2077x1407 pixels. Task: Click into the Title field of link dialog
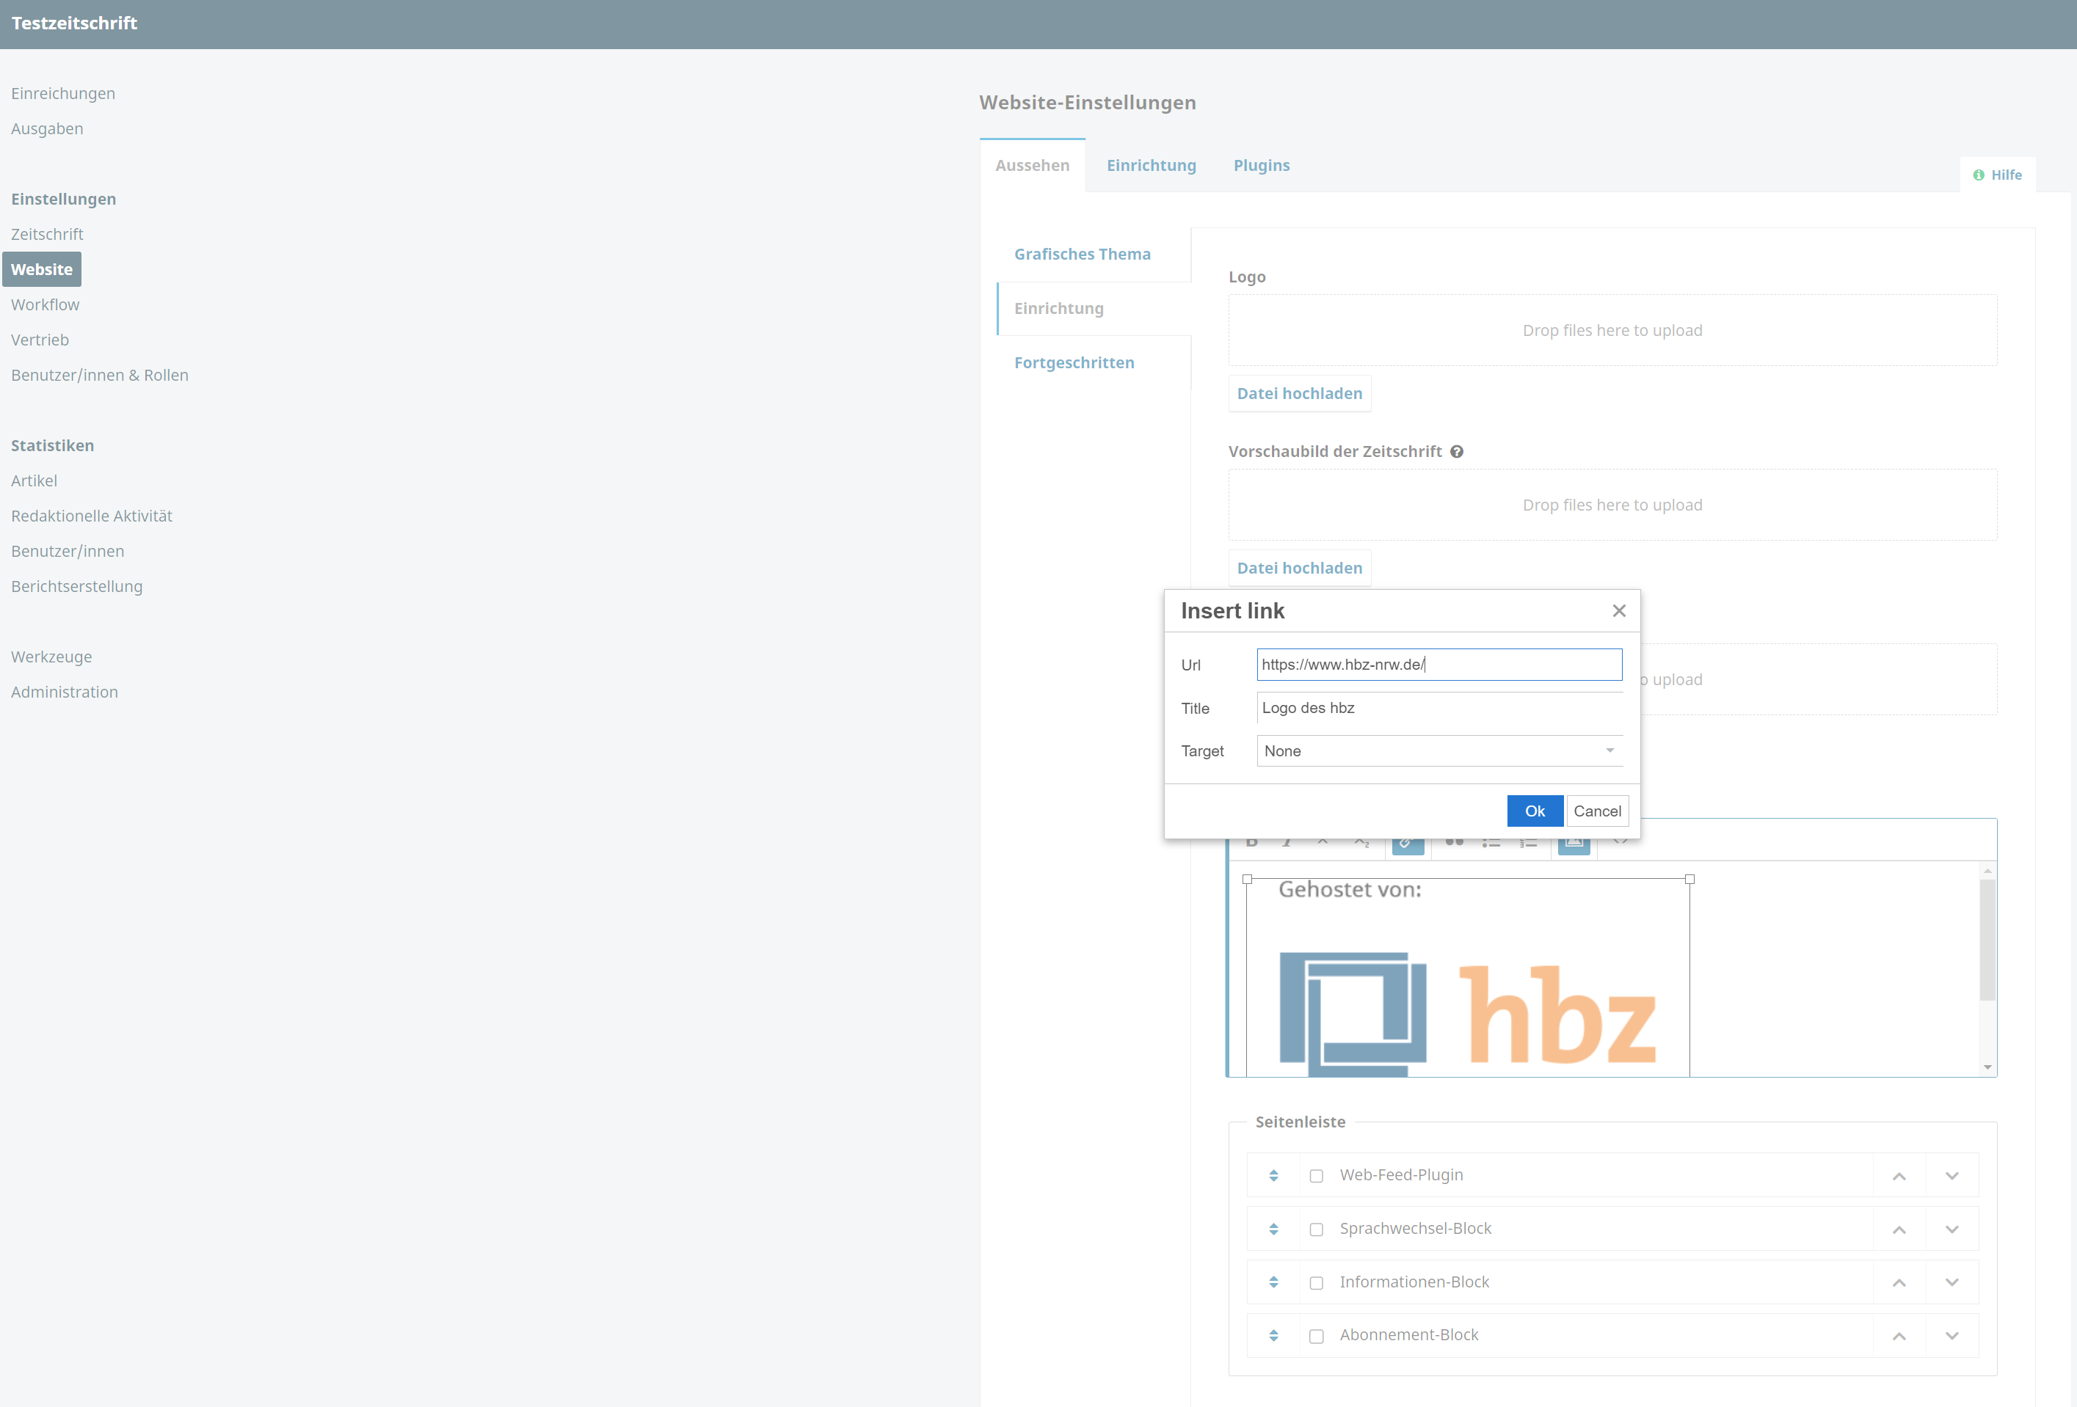click(x=1439, y=709)
